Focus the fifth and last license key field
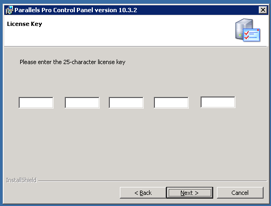271x206 pixels. 218,102
